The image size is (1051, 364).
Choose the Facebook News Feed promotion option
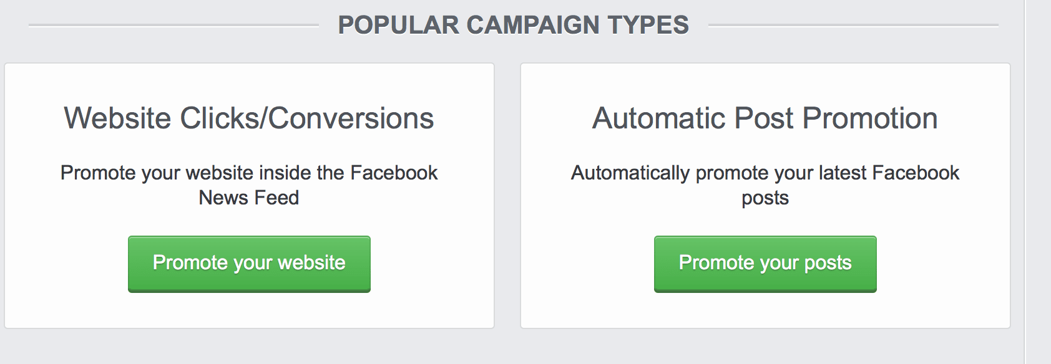click(249, 264)
